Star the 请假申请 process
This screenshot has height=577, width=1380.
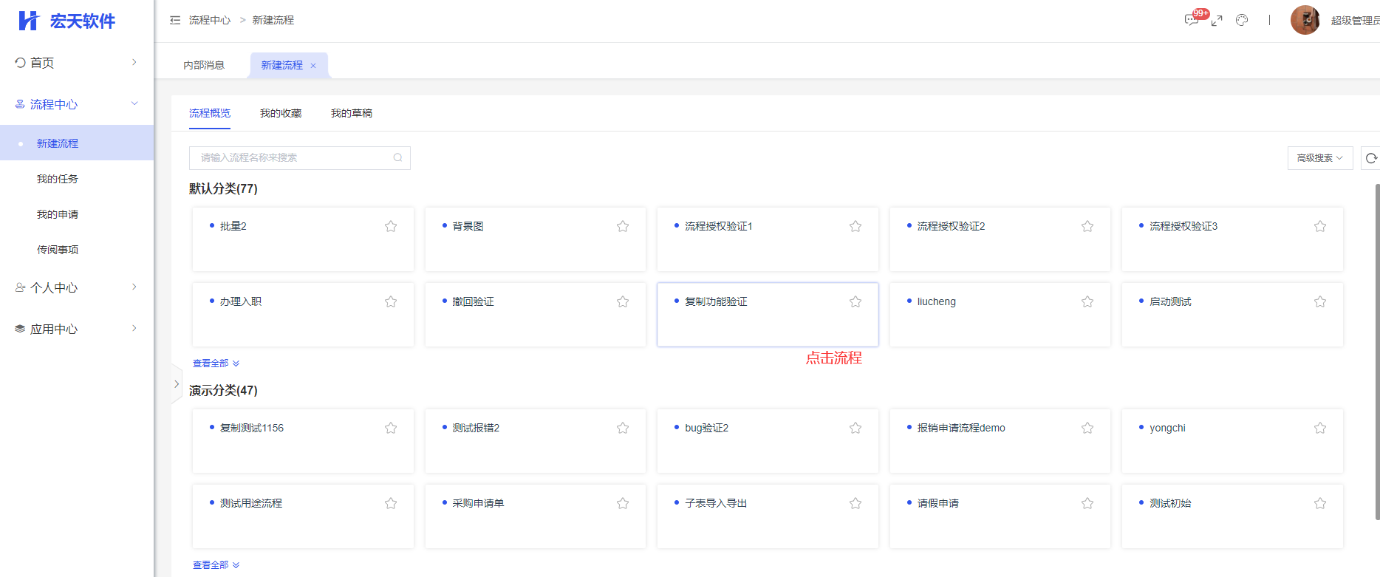coord(1087,503)
